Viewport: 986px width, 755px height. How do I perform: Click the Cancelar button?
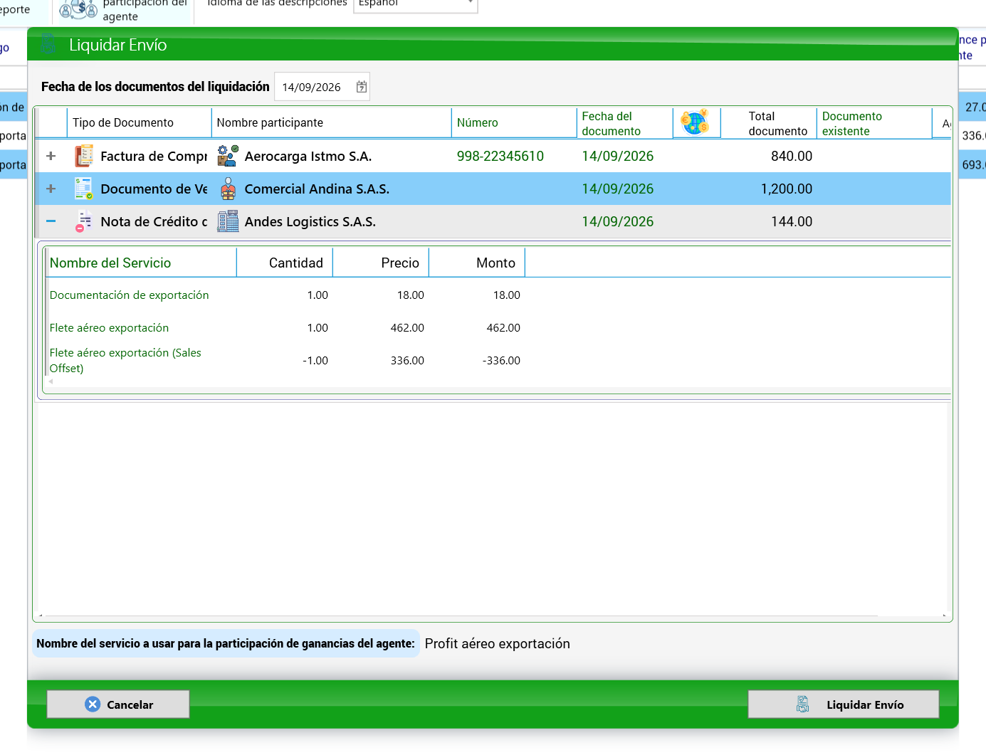pos(118,704)
